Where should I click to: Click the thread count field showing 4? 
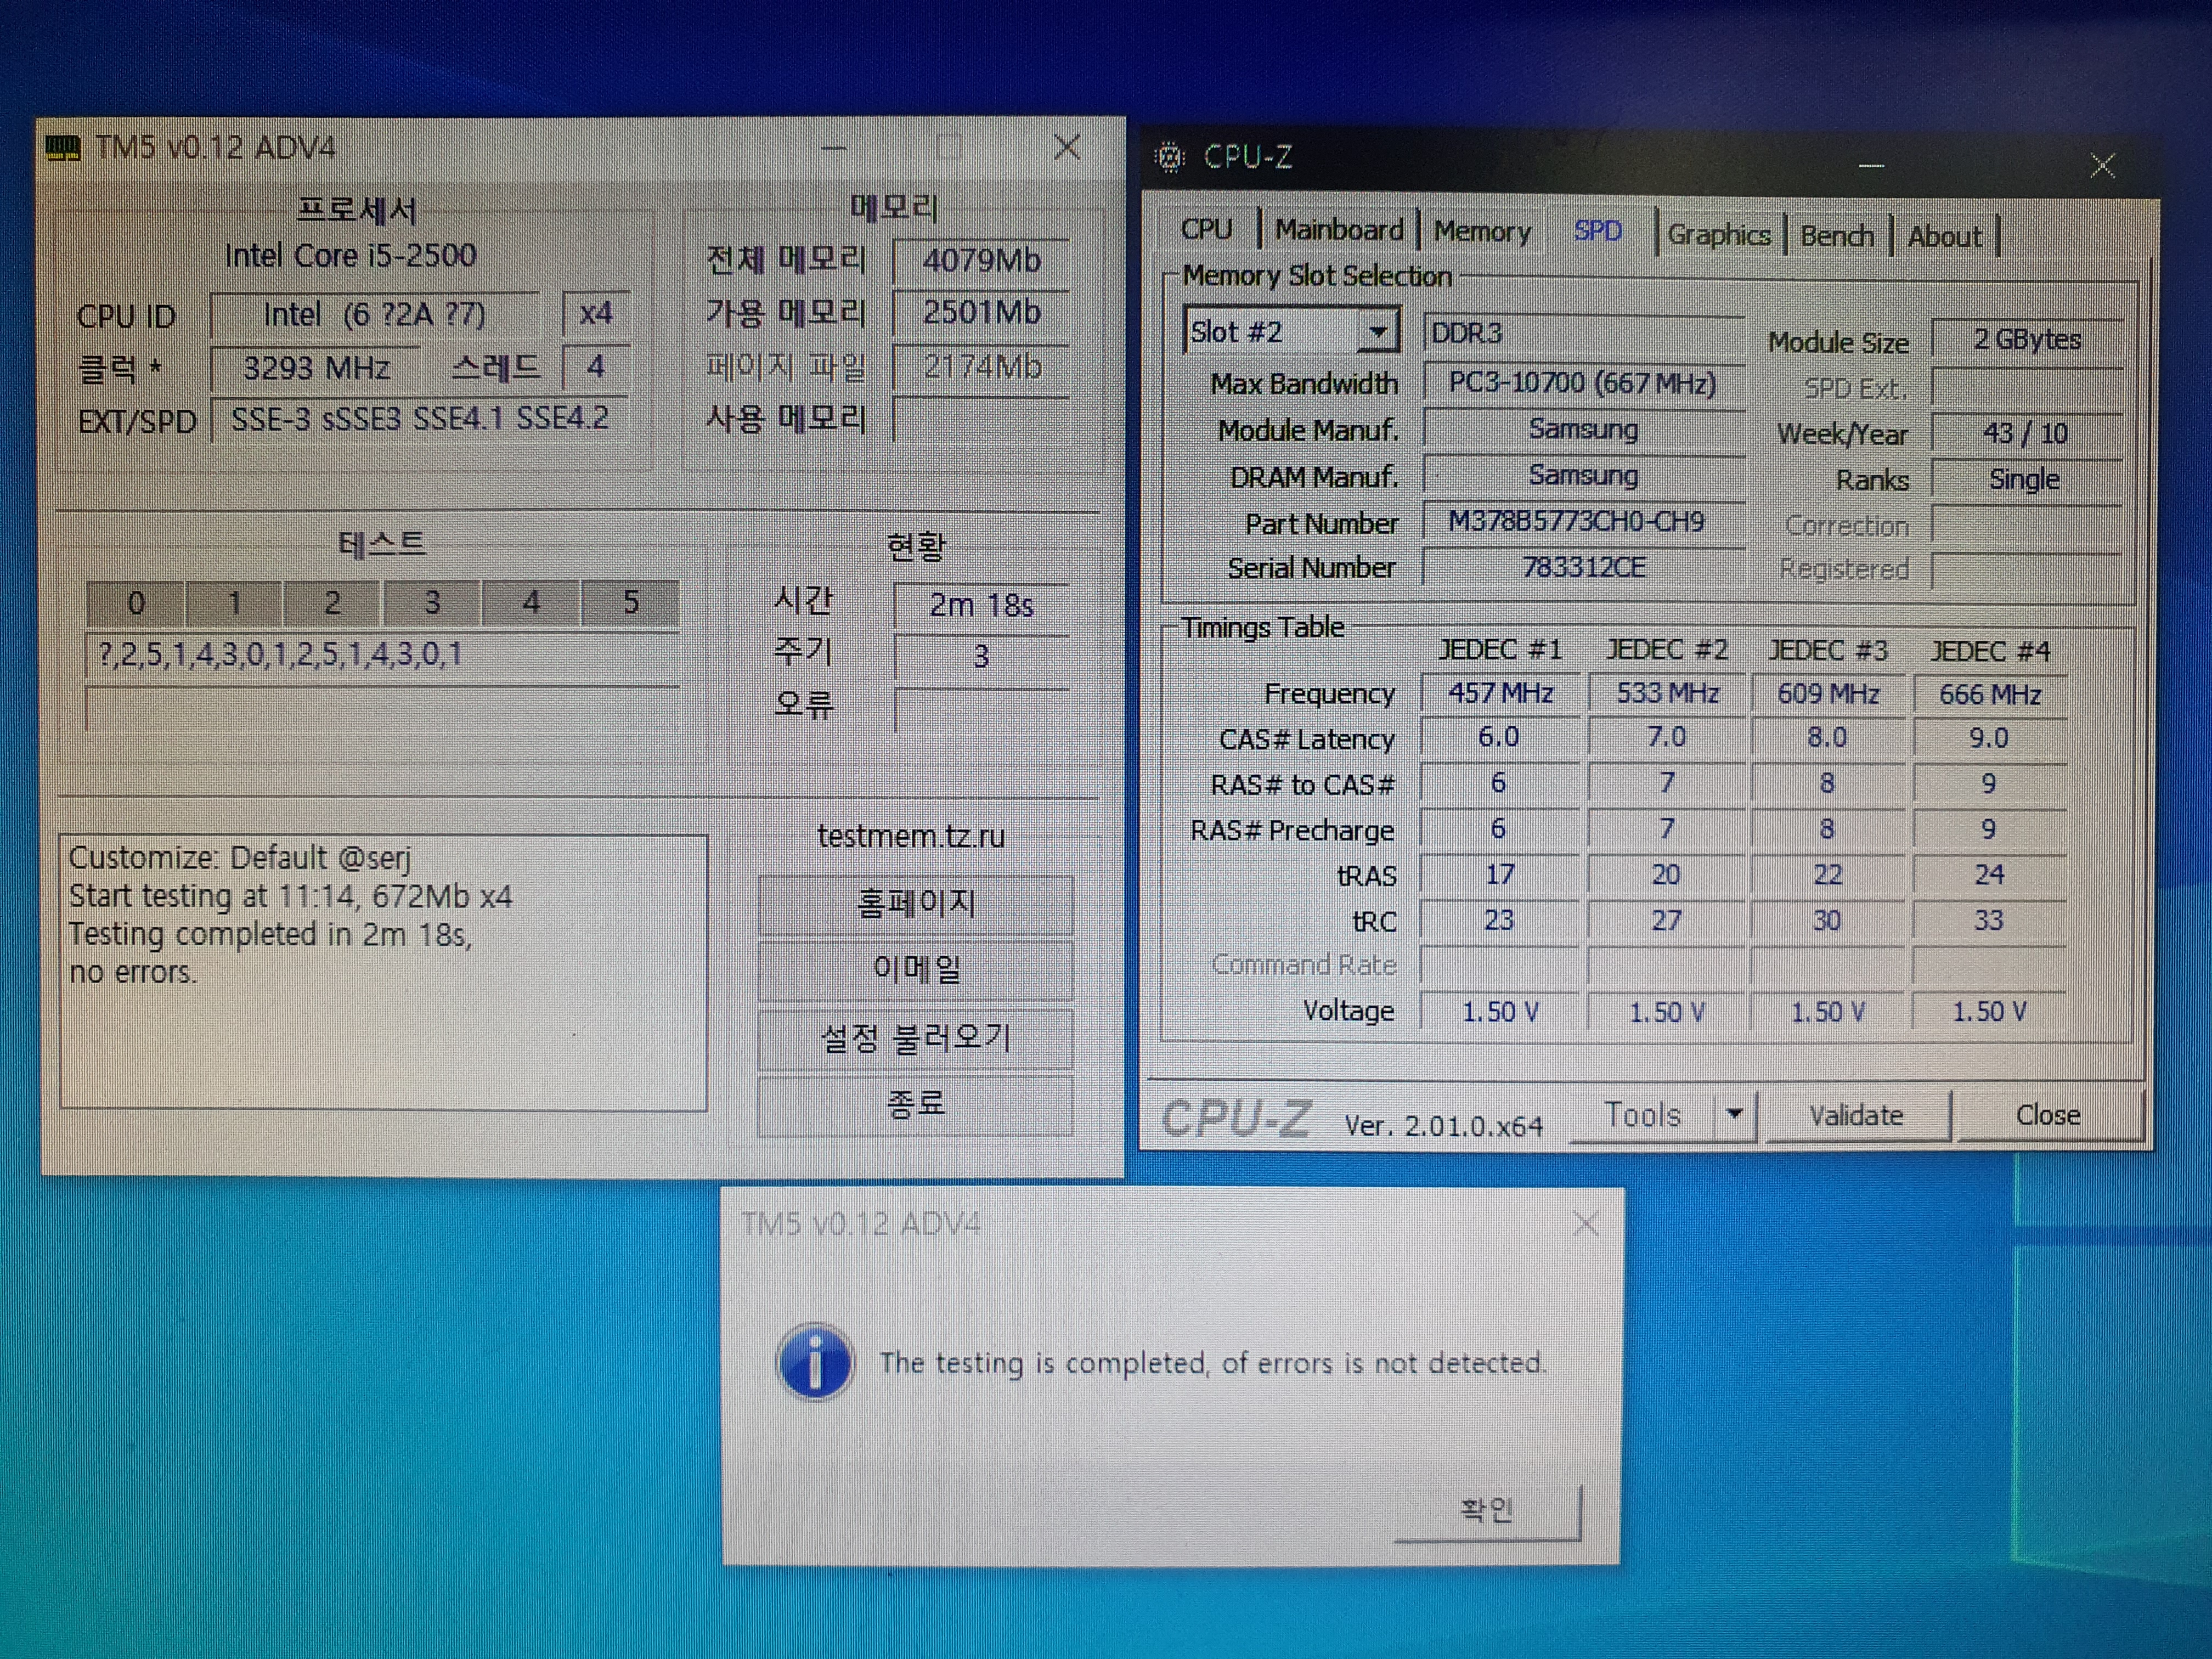pyautogui.click(x=596, y=367)
